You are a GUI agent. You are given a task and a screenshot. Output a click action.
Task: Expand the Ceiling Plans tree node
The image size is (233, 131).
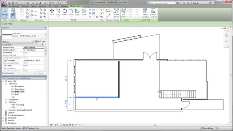coord(6,100)
